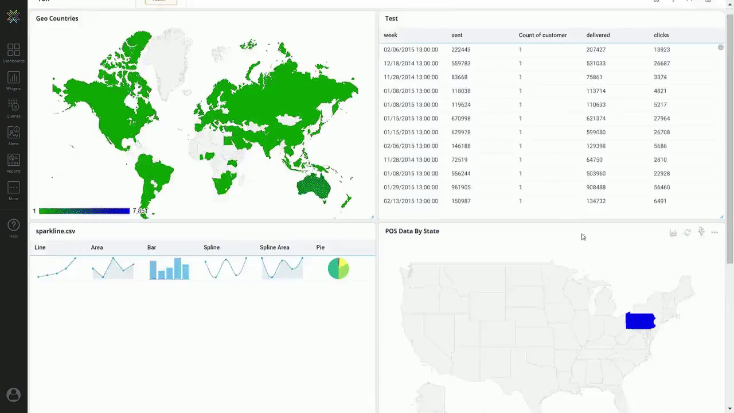Open three-dot menu on POS Data widget
The height and width of the screenshot is (413, 734).
(715, 232)
